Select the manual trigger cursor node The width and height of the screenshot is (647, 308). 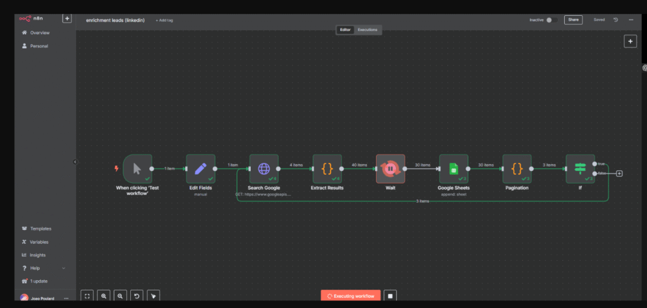point(137,169)
